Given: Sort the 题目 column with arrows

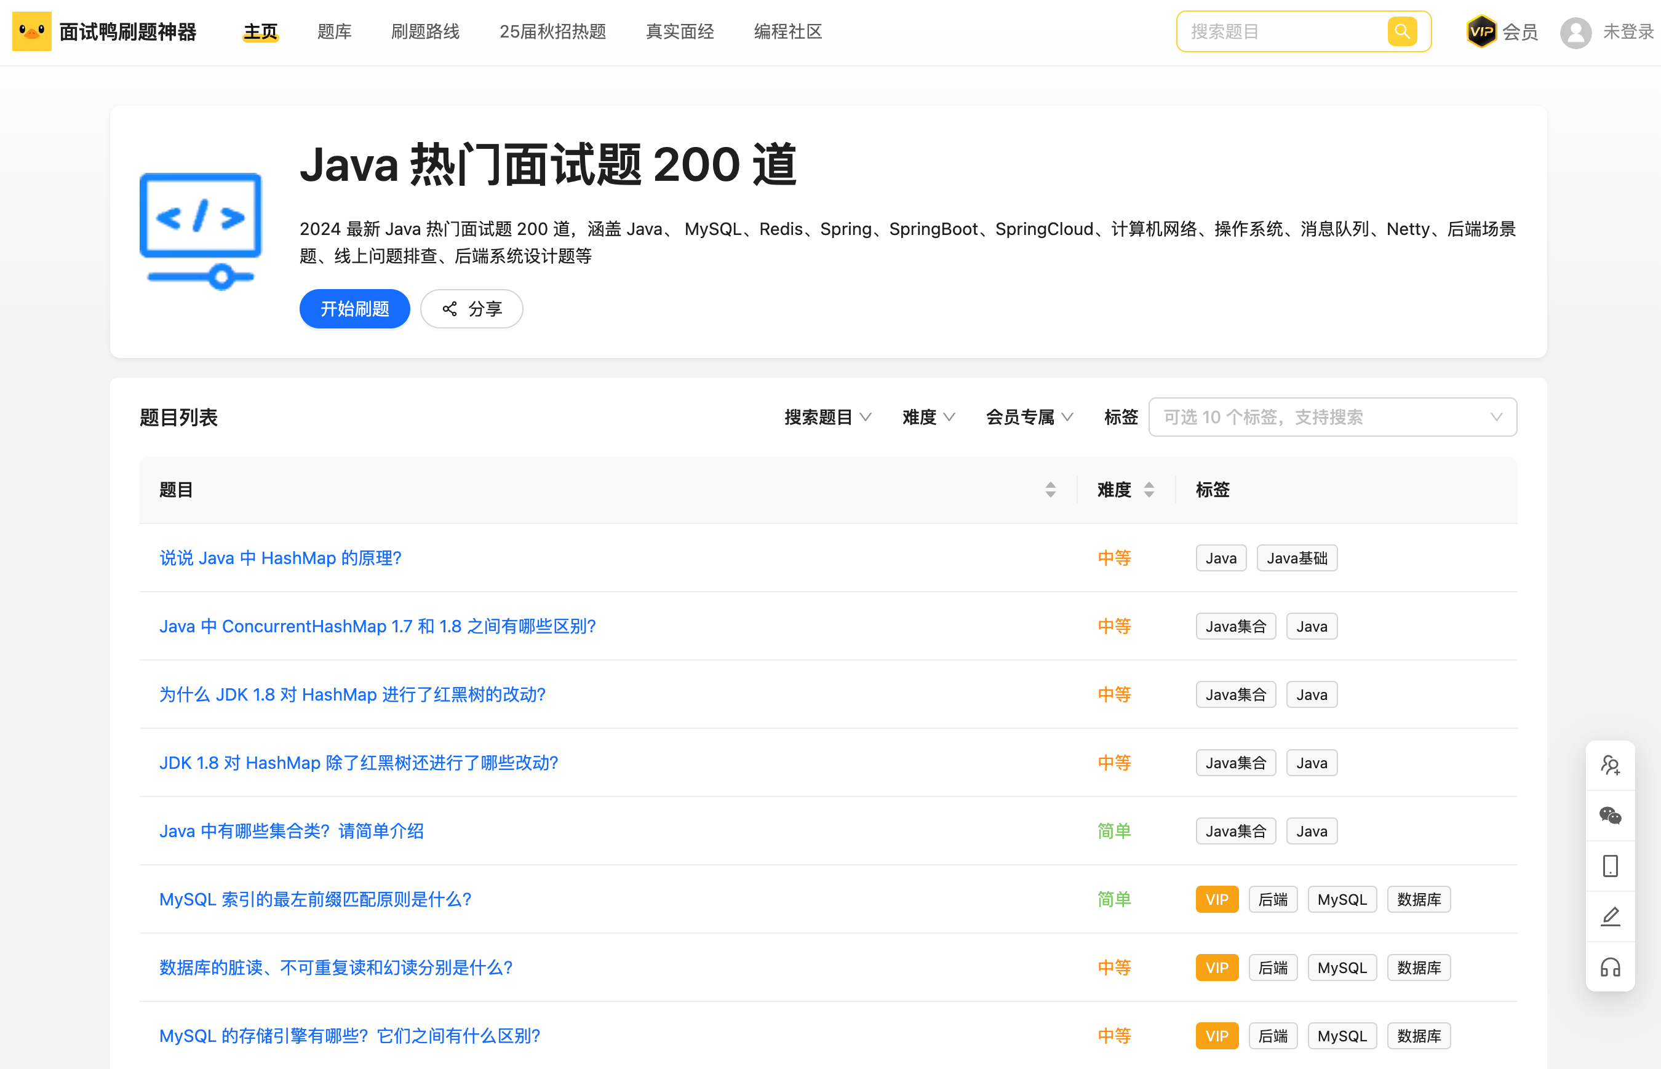Looking at the screenshot, I should coord(1050,490).
